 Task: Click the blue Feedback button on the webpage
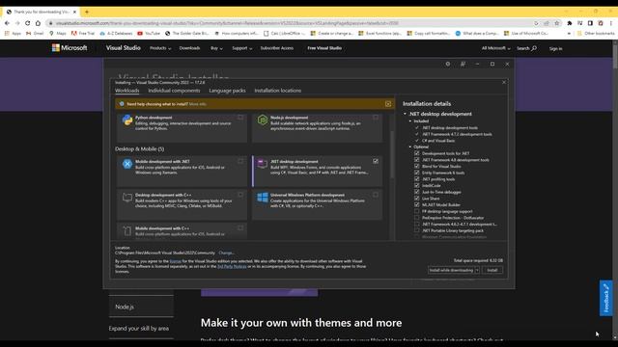[606, 298]
